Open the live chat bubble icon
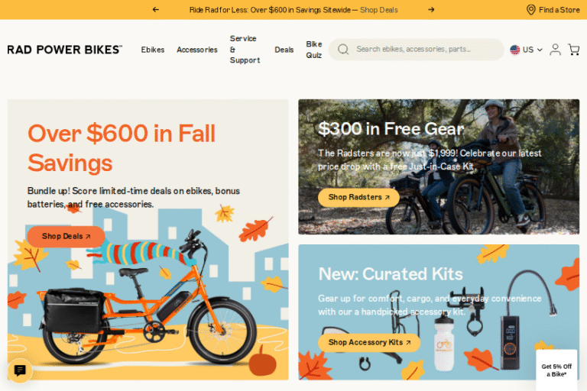Screen dimensions: 587x391 tap(20, 370)
